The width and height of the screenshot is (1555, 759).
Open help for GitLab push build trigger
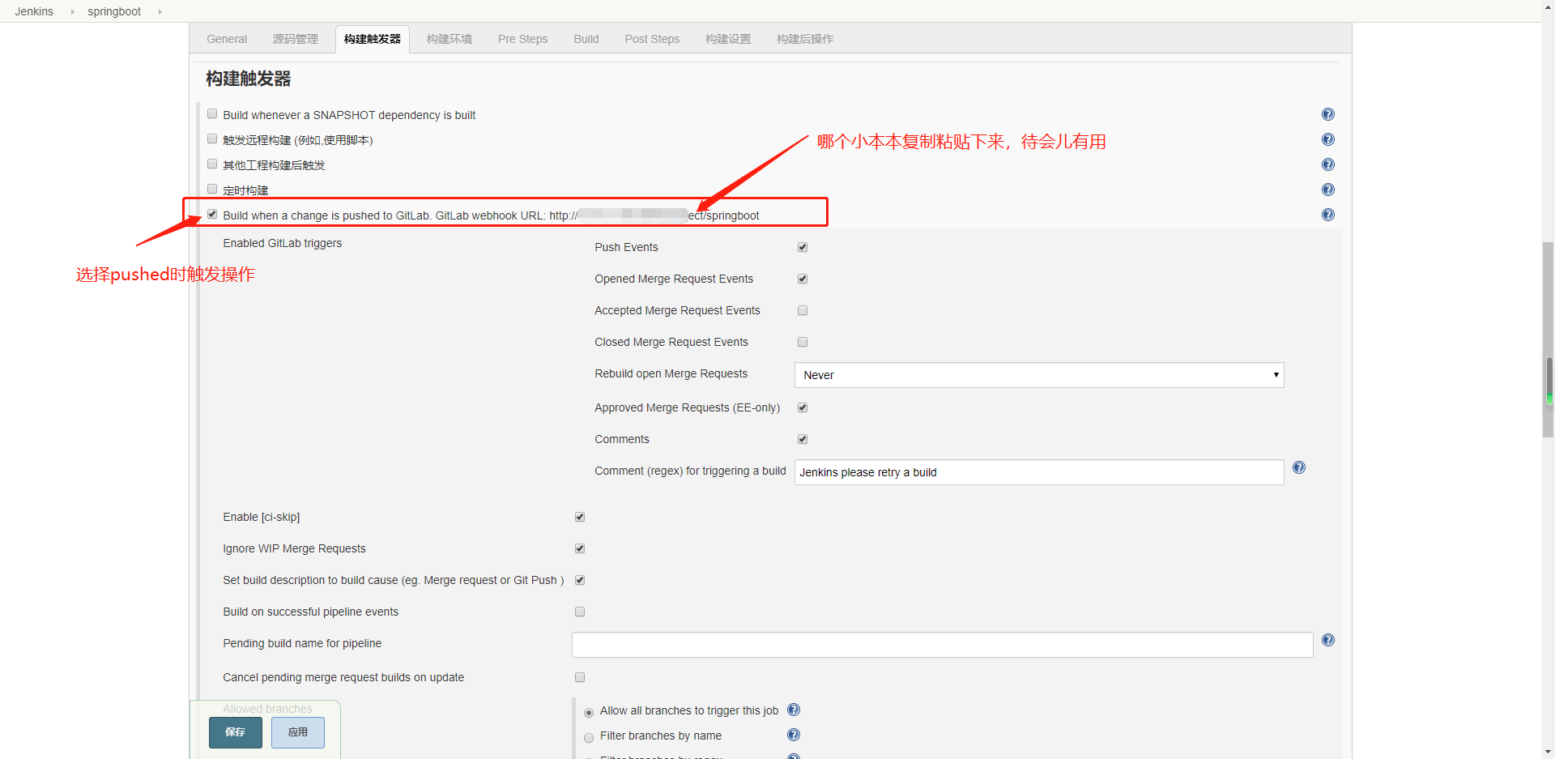click(x=1328, y=215)
